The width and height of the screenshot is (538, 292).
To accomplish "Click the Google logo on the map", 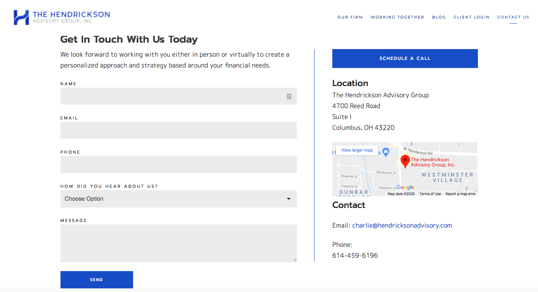I will click(405, 187).
